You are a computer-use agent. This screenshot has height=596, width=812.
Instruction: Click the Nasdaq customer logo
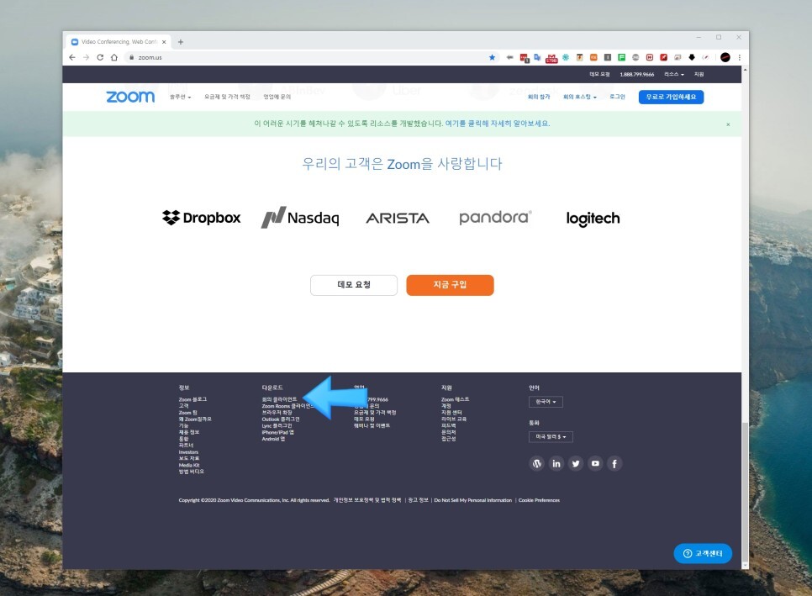click(x=300, y=218)
